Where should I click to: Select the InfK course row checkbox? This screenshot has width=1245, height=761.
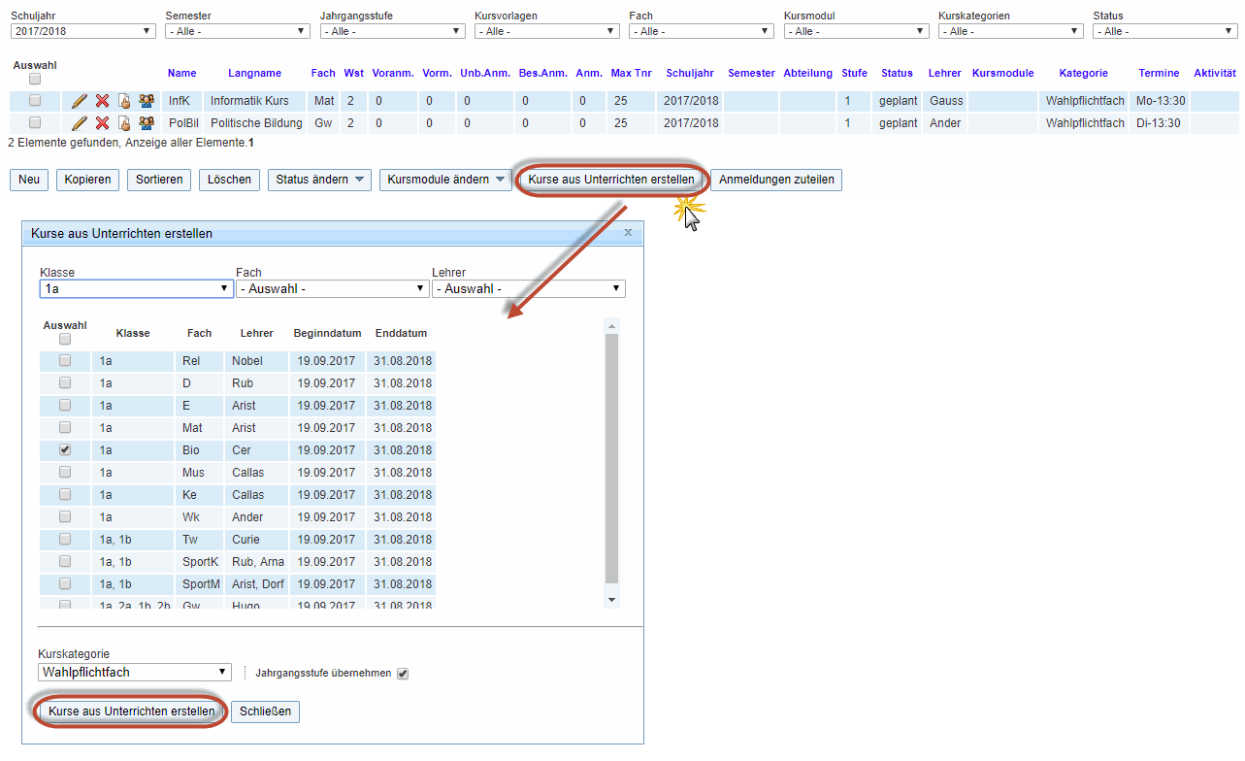(35, 100)
